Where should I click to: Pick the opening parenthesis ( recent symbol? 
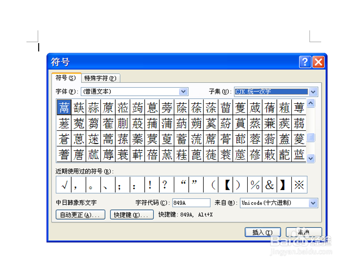coord(211,185)
